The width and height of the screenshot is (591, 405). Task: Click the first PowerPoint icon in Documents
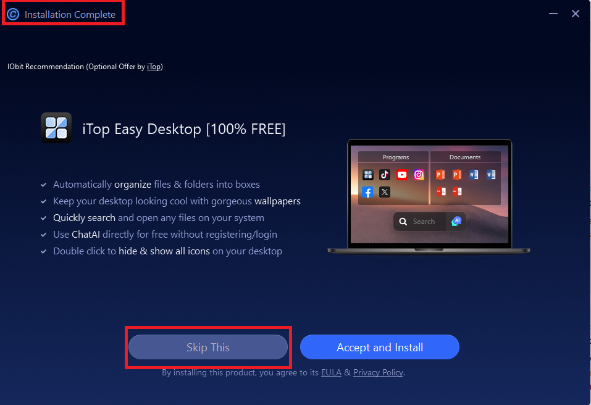pos(440,175)
